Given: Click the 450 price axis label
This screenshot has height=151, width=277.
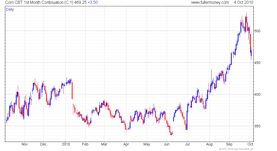Looking at the screenshot, I should coord(257,63).
